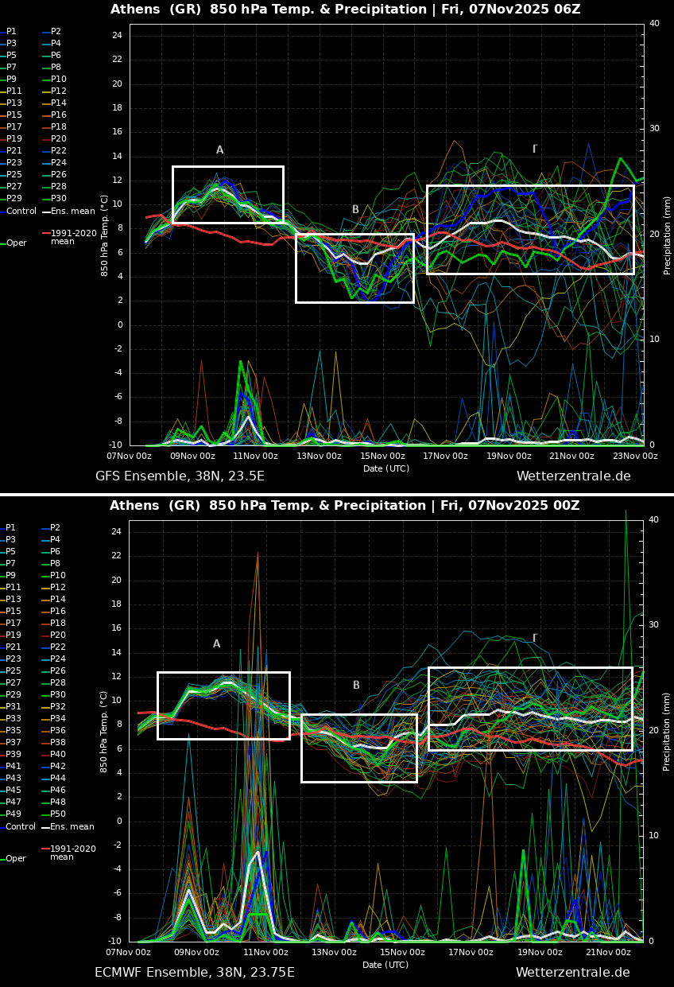Click the Γ label in the GFS chart

point(535,150)
